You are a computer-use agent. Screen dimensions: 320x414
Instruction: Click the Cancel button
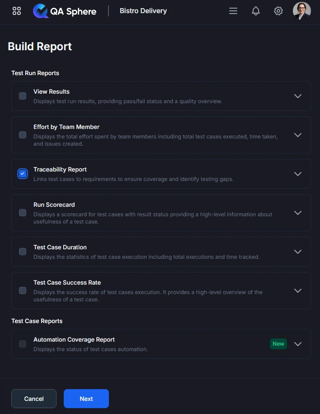[x=33, y=399]
